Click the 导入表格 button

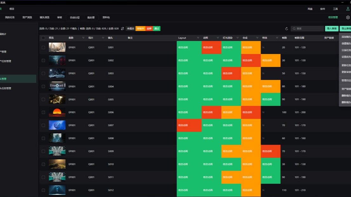point(332,29)
